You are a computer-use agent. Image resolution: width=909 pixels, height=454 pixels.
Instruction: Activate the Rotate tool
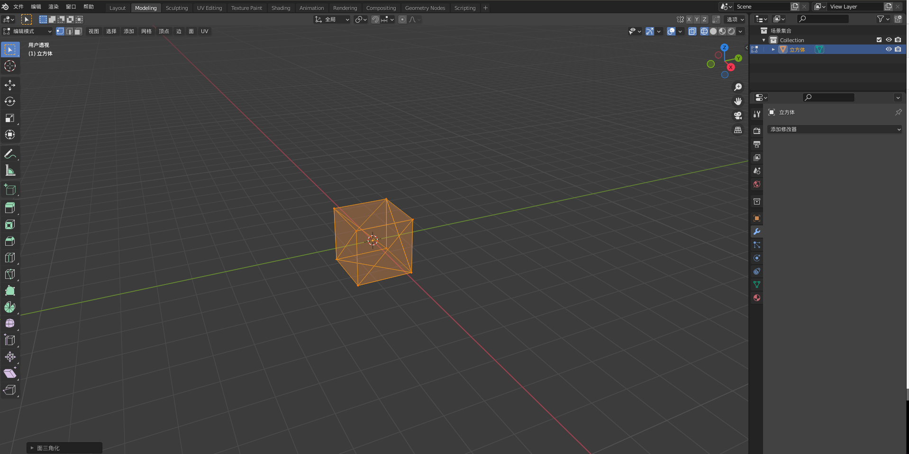[x=10, y=101]
